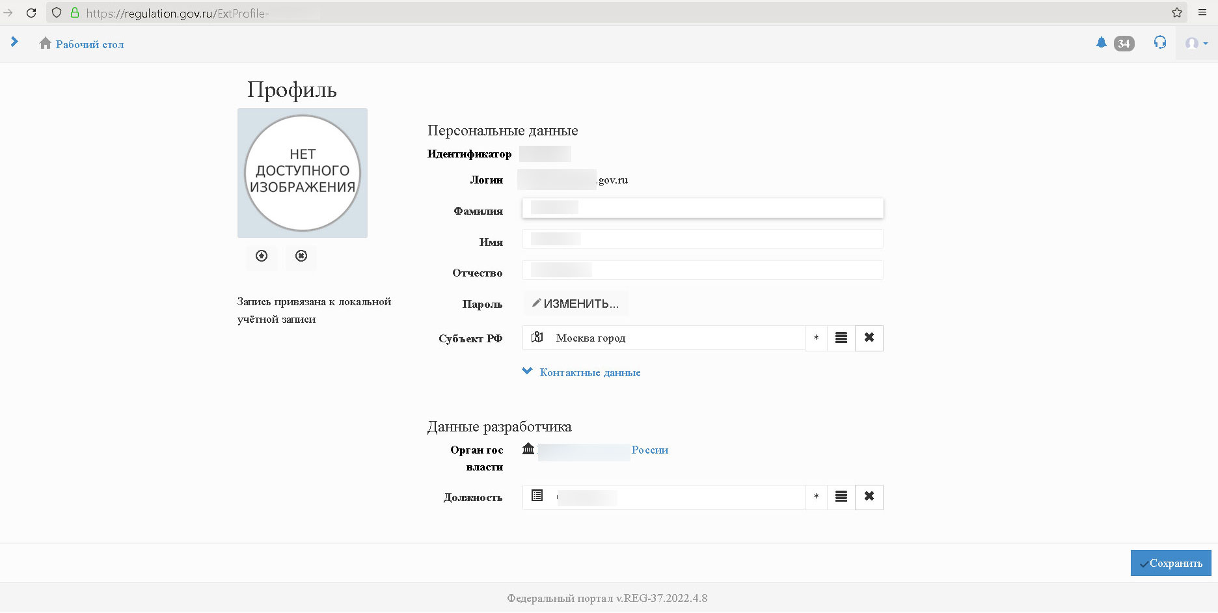Focus the Имя input field
This screenshot has width=1218, height=613.
(x=703, y=239)
